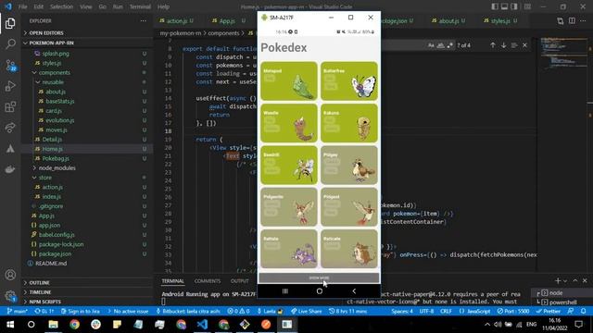Open Manage gear icon in activity bar
593x333 pixels.
[x=10, y=296]
